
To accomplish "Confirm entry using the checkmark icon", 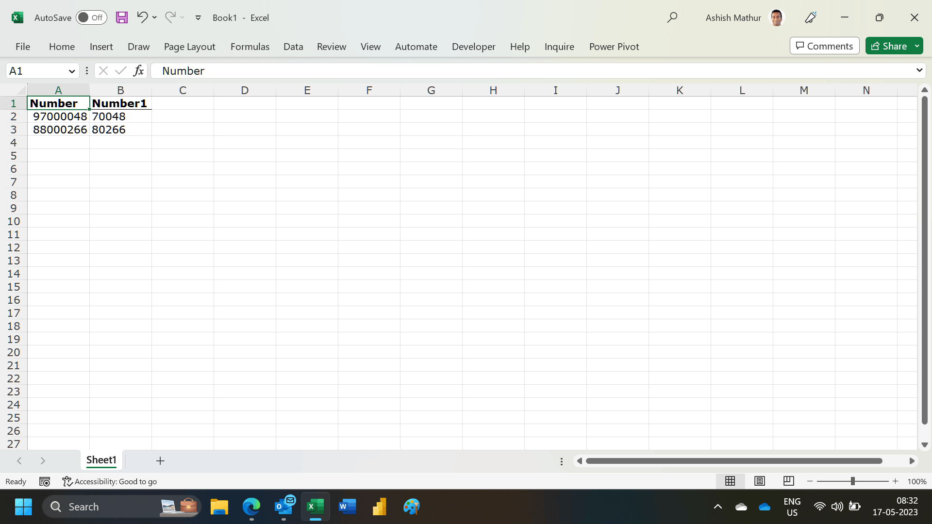I will coord(120,70).
